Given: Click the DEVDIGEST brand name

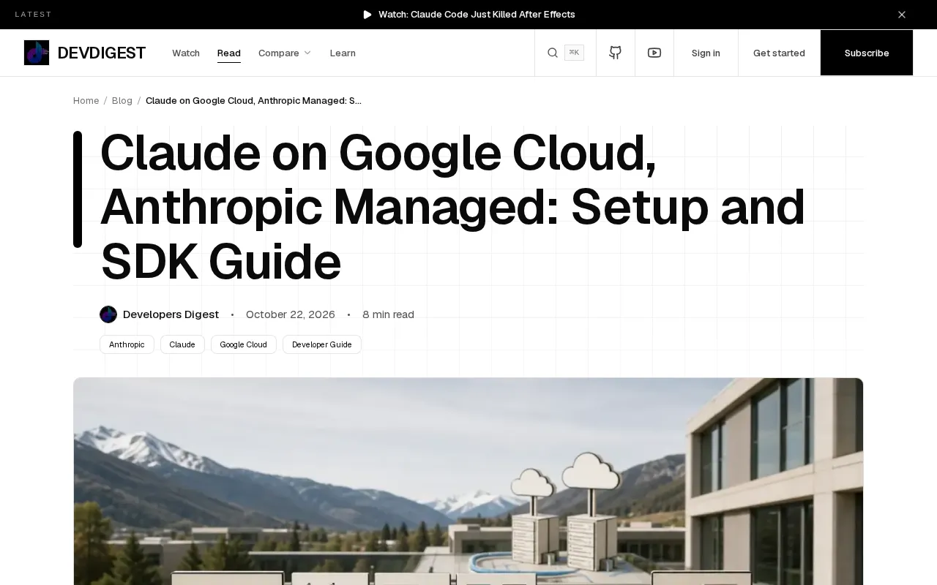Looking at the screenshot, I should 102,53.
